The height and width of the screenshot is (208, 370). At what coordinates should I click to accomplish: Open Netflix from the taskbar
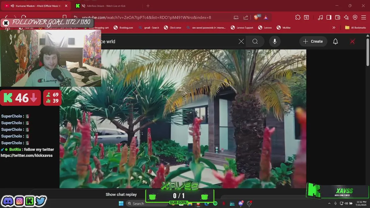coord(223,204)
